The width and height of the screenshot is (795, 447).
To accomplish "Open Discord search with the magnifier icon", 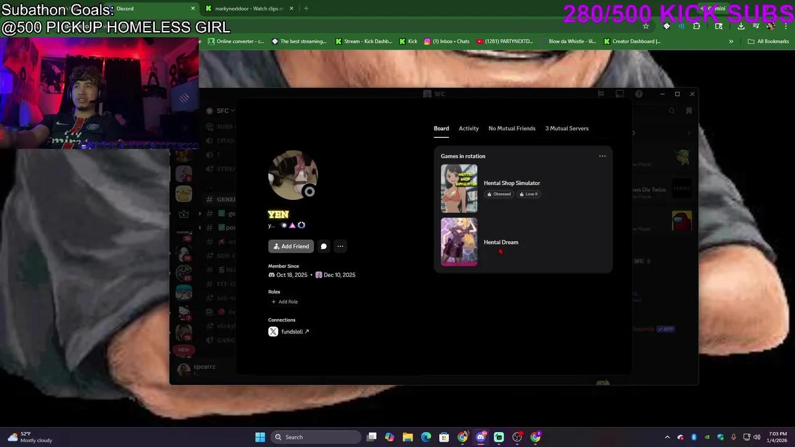I will 671,110.
